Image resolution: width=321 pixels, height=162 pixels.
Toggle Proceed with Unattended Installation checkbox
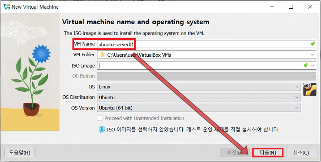100,118
